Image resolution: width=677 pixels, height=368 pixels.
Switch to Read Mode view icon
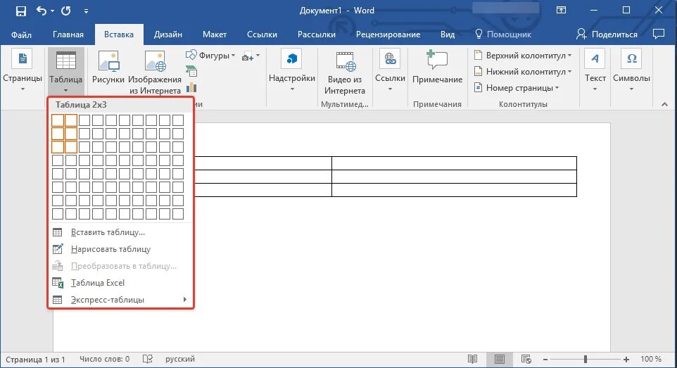(473, 359)
